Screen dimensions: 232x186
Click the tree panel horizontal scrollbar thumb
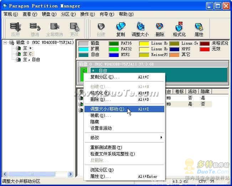pos(31,174)
